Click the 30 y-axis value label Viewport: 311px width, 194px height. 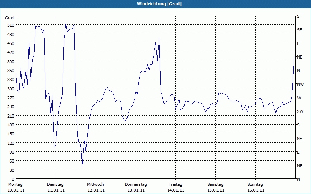click(x=11, y=170)
